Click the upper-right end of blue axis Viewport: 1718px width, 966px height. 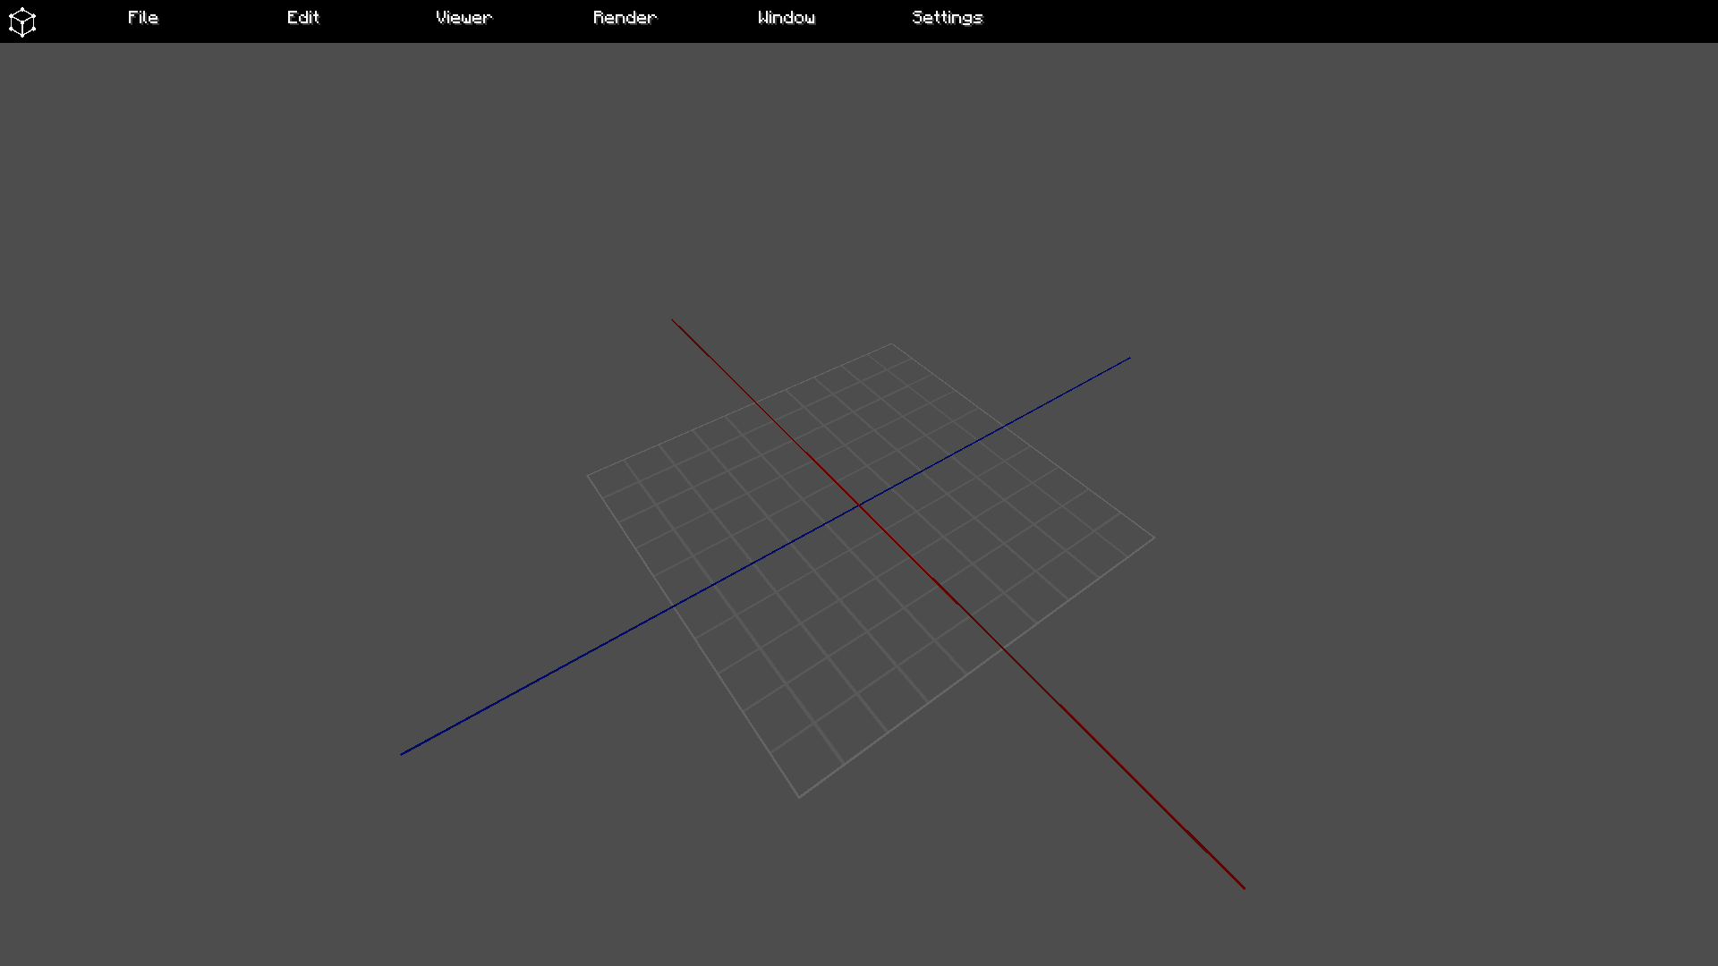(1129, 359)
